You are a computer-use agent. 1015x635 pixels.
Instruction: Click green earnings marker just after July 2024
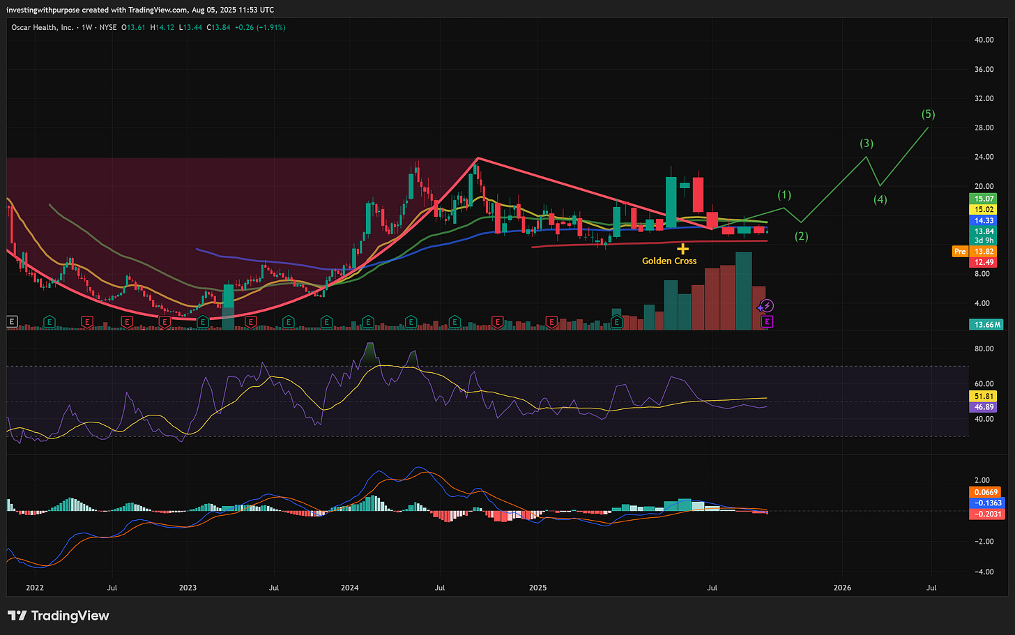(x=455, y=321)
